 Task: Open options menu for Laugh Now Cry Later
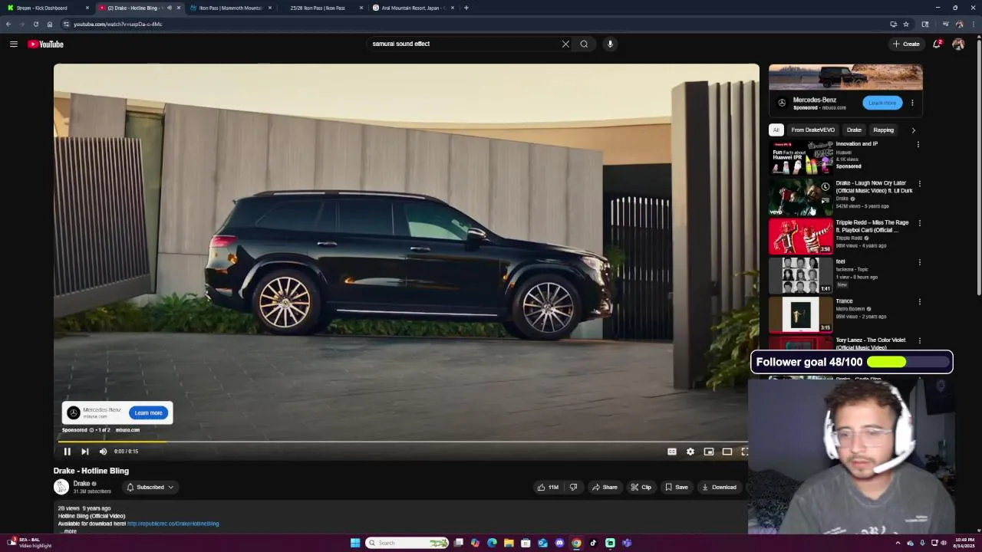coord(919,184)
